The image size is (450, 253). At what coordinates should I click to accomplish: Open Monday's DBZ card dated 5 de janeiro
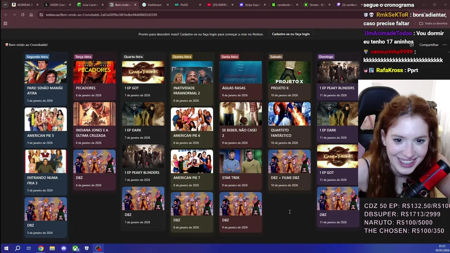pos(46,217)
